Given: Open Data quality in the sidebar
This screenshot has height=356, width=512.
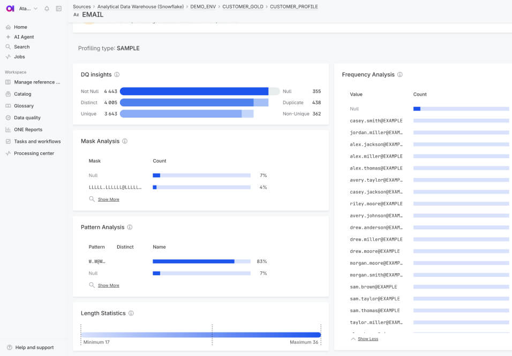Looking at the screenshot, I should pos(27,118).
